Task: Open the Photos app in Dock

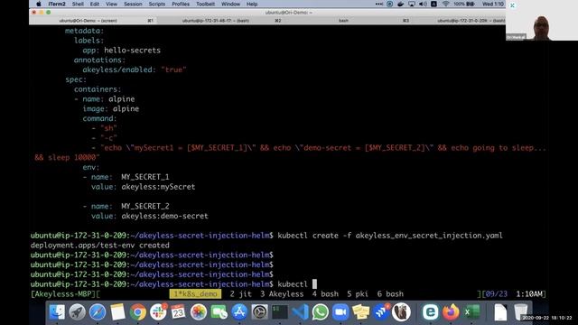Action: [199, 312]
